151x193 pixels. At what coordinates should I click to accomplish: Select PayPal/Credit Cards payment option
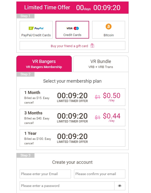pyautogui.click(x=36, y=30)
